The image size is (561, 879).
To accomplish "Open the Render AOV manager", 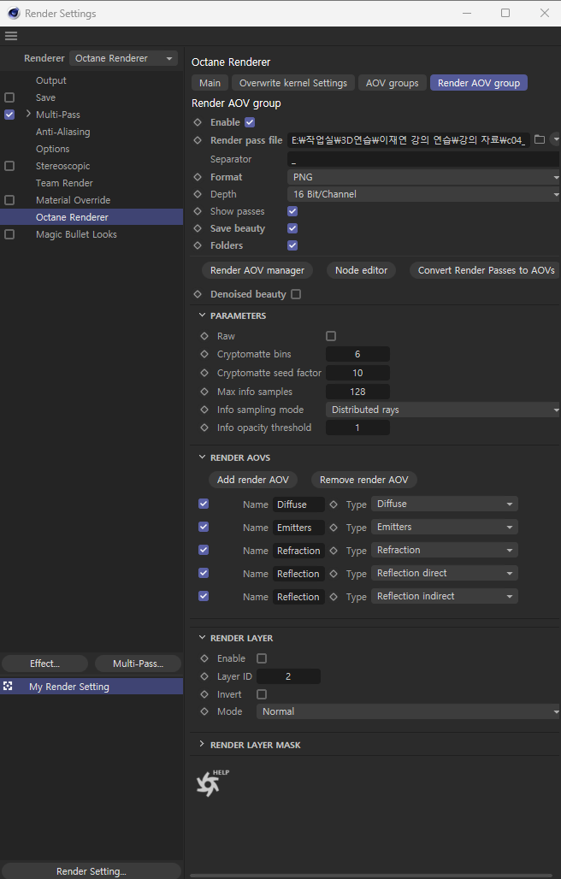I will 257,270.
